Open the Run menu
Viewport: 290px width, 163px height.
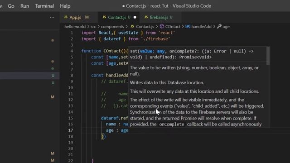point(24,6)
